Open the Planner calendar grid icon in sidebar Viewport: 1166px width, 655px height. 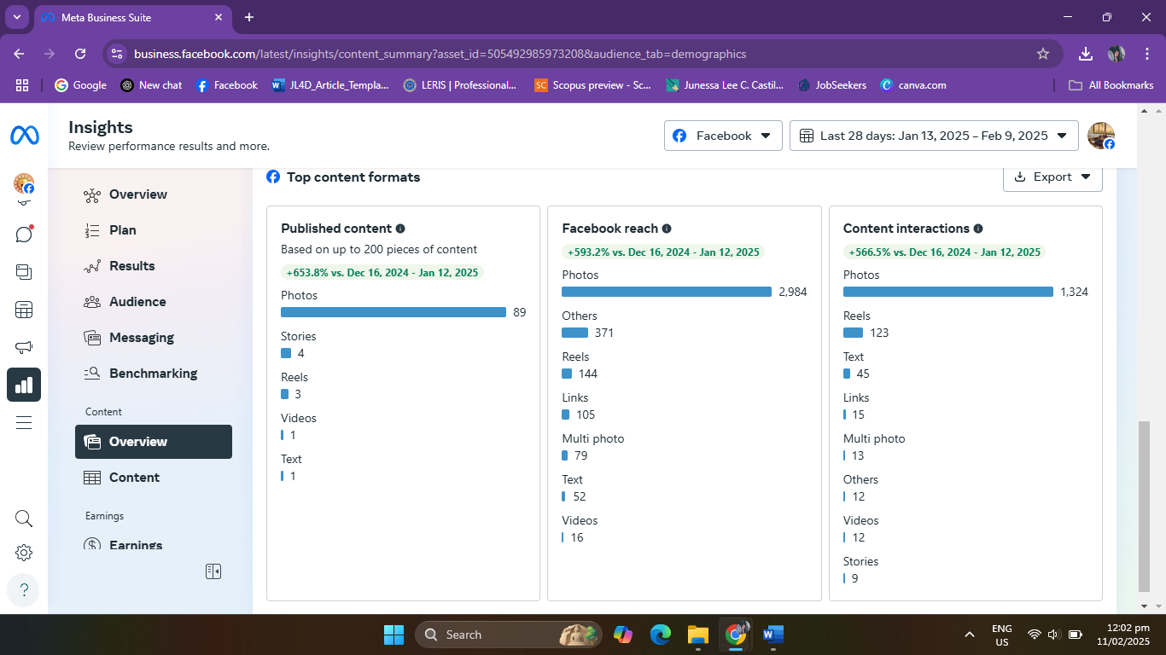pos(24,310)
